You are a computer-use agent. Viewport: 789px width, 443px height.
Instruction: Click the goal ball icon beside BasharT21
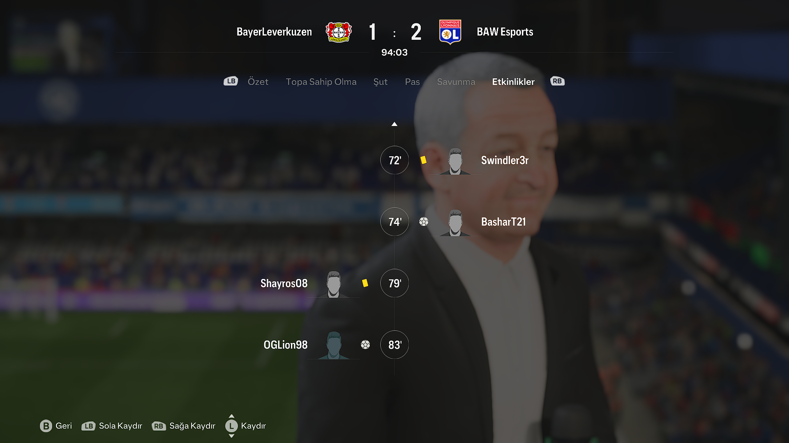click(424, 221)
